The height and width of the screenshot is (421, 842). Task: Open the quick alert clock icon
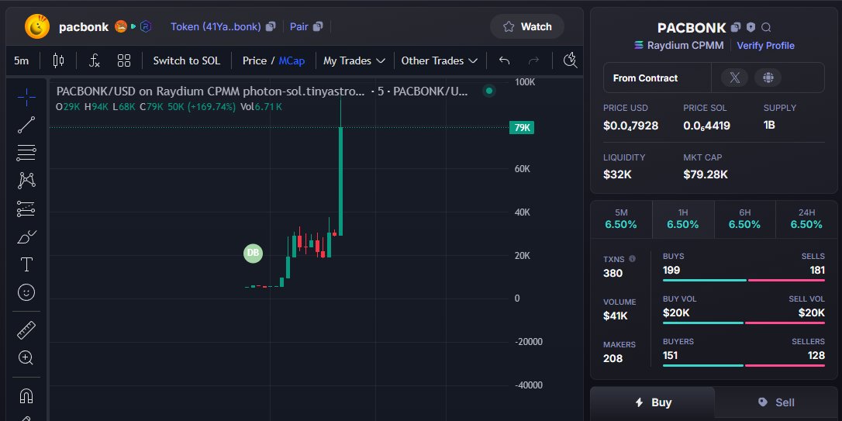pos(571,60)
